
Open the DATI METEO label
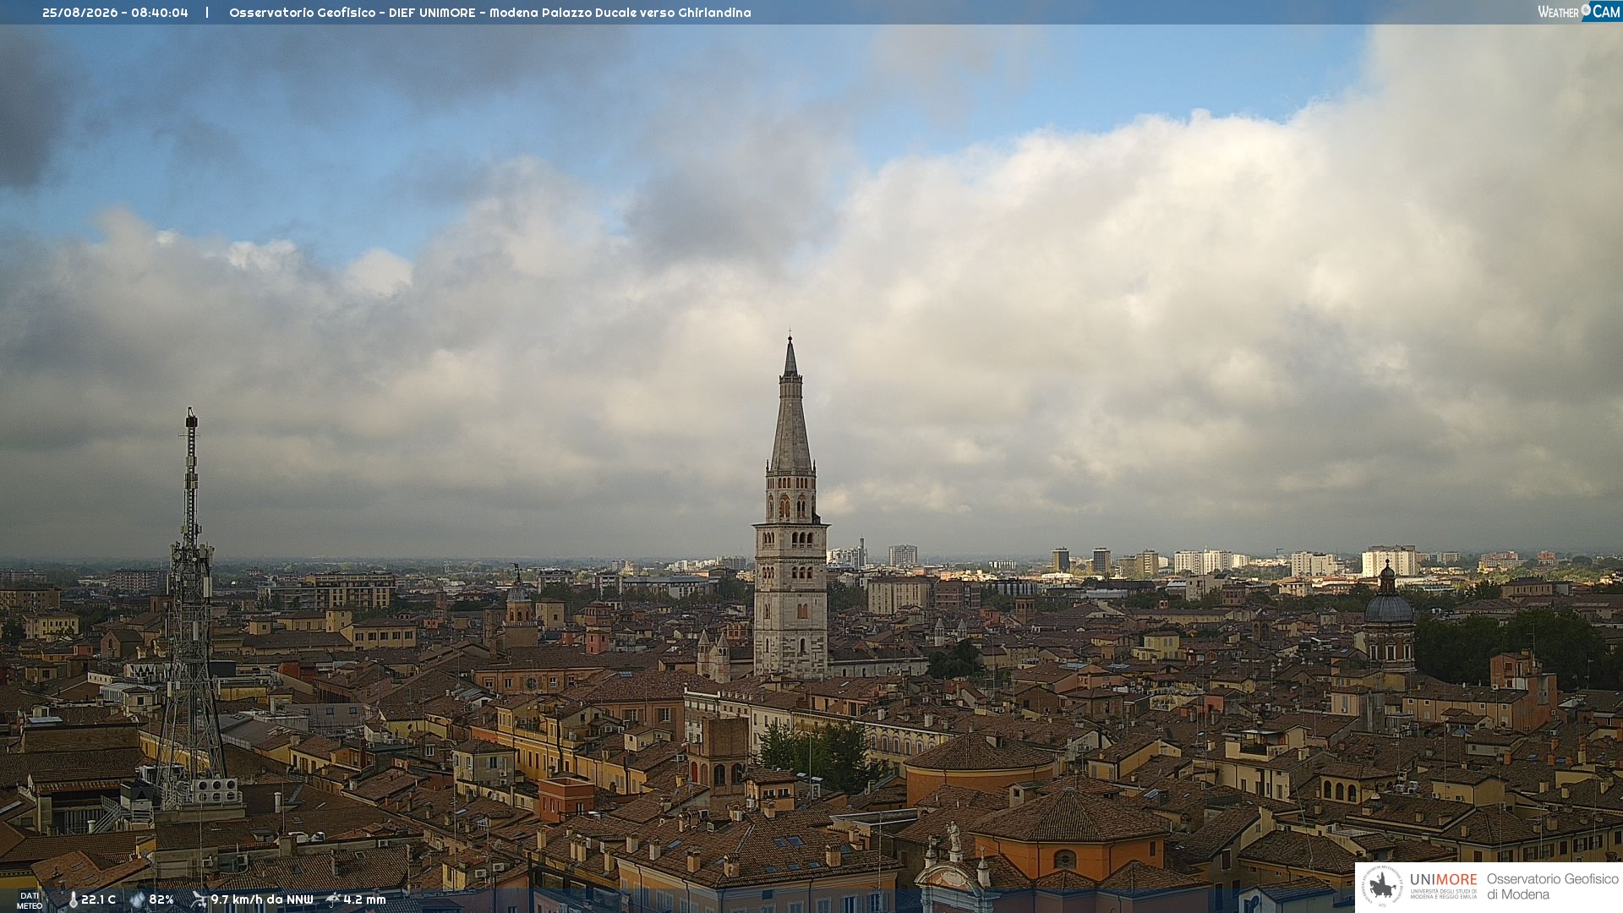coord(30,900)
